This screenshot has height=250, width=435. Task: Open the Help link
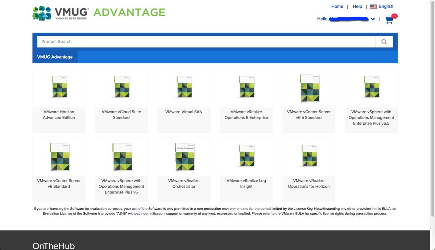click(x=357, y=7)
